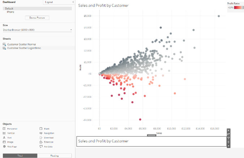Click the Extension object icon

click(40, 142)
